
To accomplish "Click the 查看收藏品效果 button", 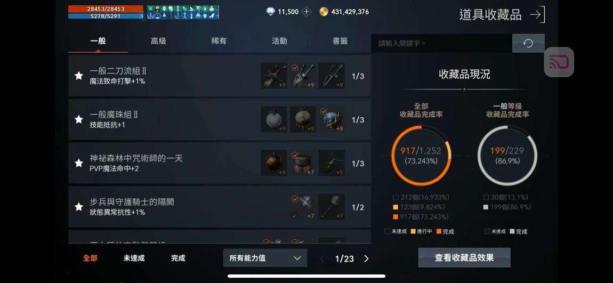I will 464,257.
